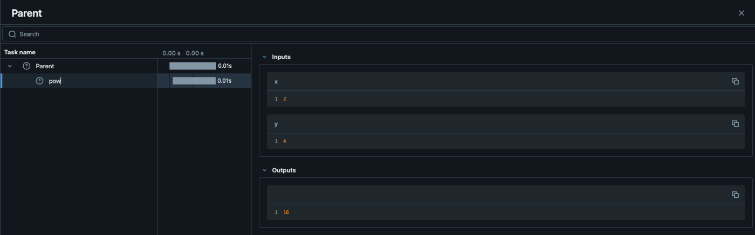Collapse the Outputs section
The image size is (755, 235).
(x=264, y=170)
